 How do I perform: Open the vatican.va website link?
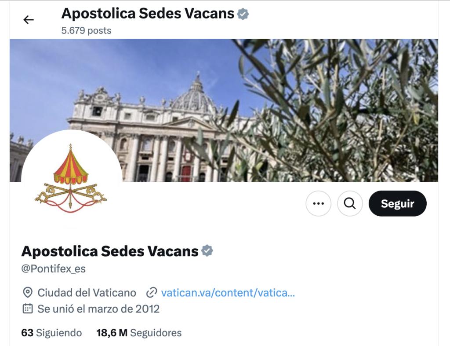[228, 292]
